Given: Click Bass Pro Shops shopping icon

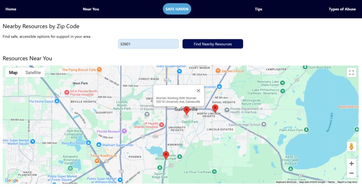Looking at the screenshot, I should pyautogui.click(x=88, y=143).
